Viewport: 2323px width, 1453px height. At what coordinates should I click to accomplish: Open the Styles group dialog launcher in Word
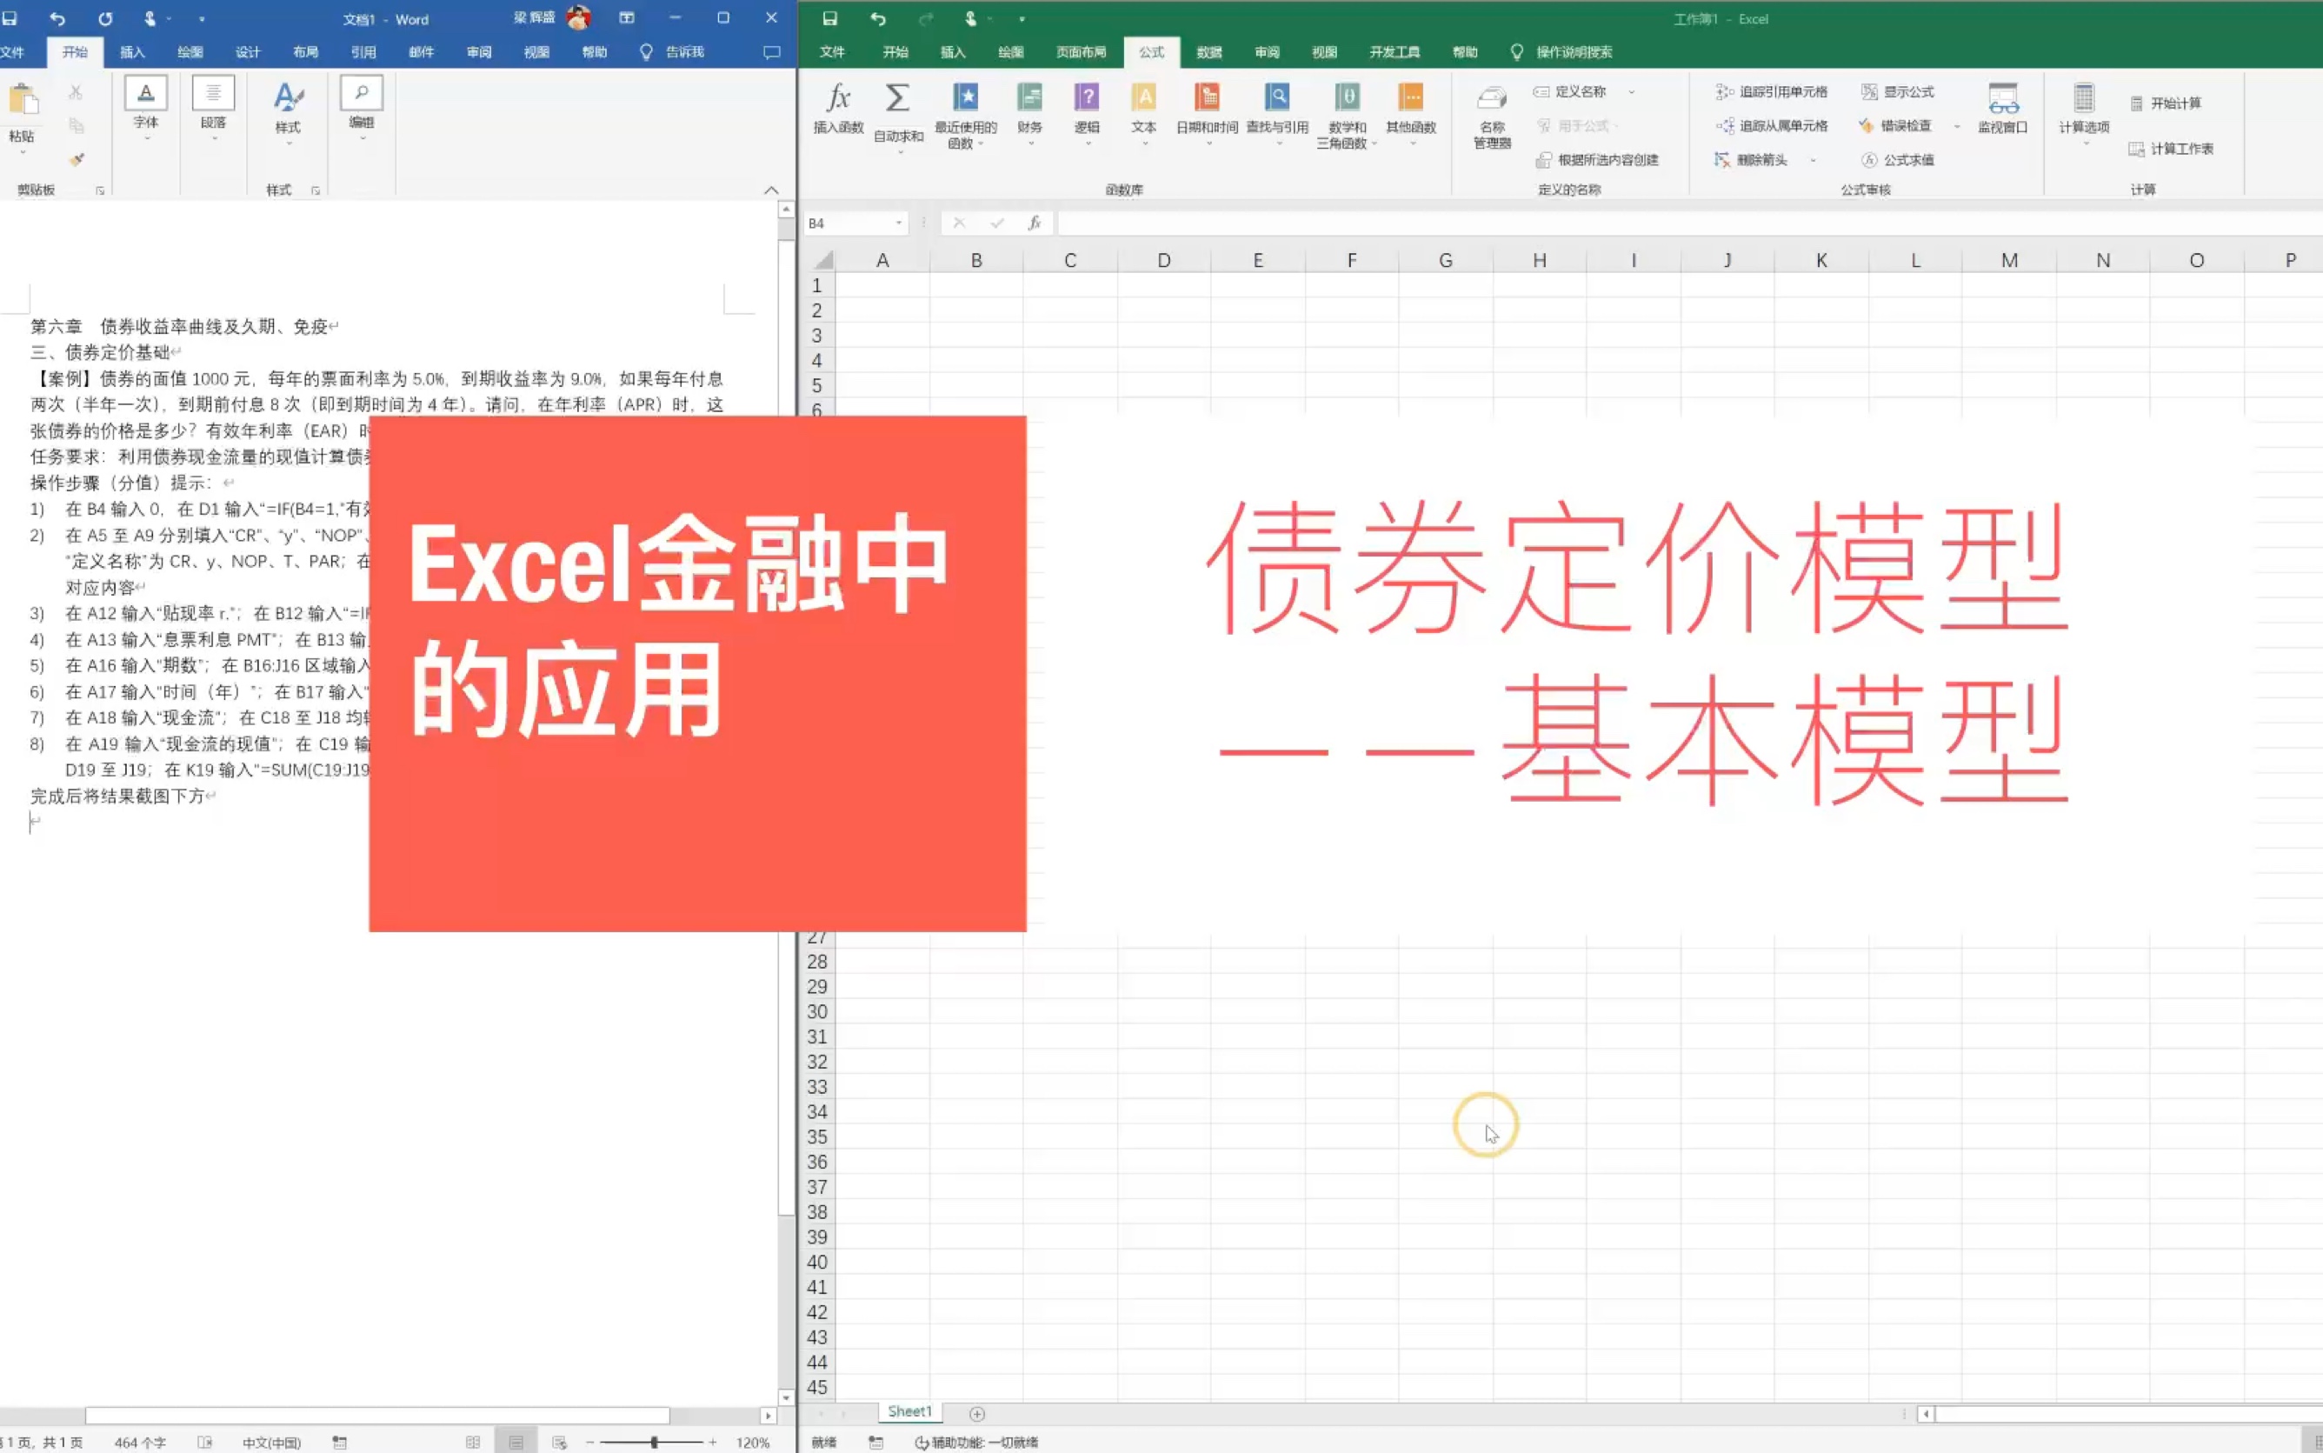(x=315, y=190)
